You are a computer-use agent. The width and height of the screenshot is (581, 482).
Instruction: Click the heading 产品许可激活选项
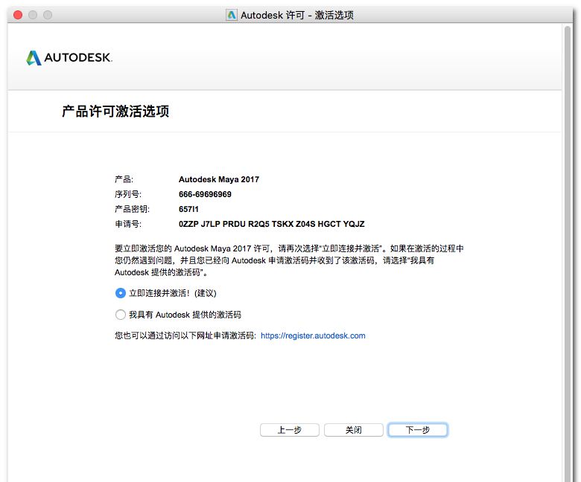[115, 112]
